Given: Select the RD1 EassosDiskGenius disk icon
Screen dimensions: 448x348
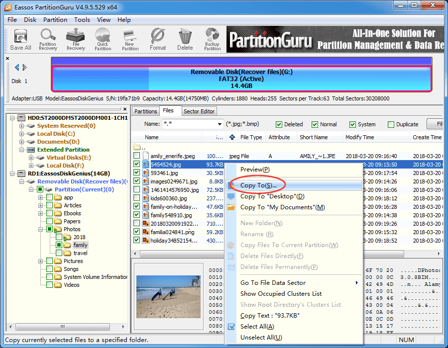Looking at the screenshot, I should point(21,174).
